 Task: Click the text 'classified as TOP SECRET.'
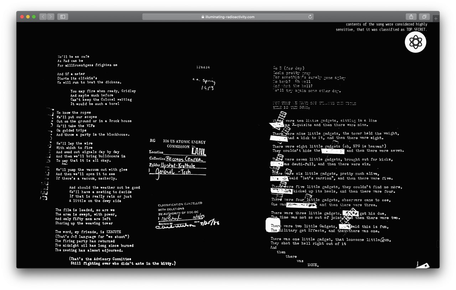coord(401,30)
